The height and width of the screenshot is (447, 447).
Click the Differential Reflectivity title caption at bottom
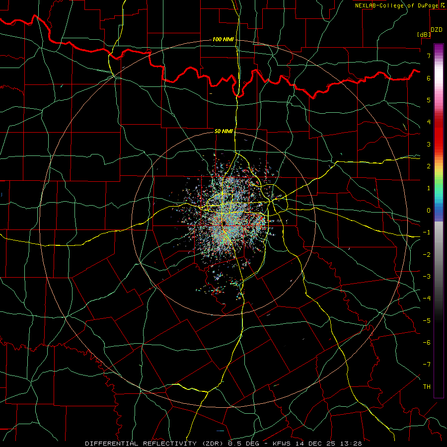point(223,444)
